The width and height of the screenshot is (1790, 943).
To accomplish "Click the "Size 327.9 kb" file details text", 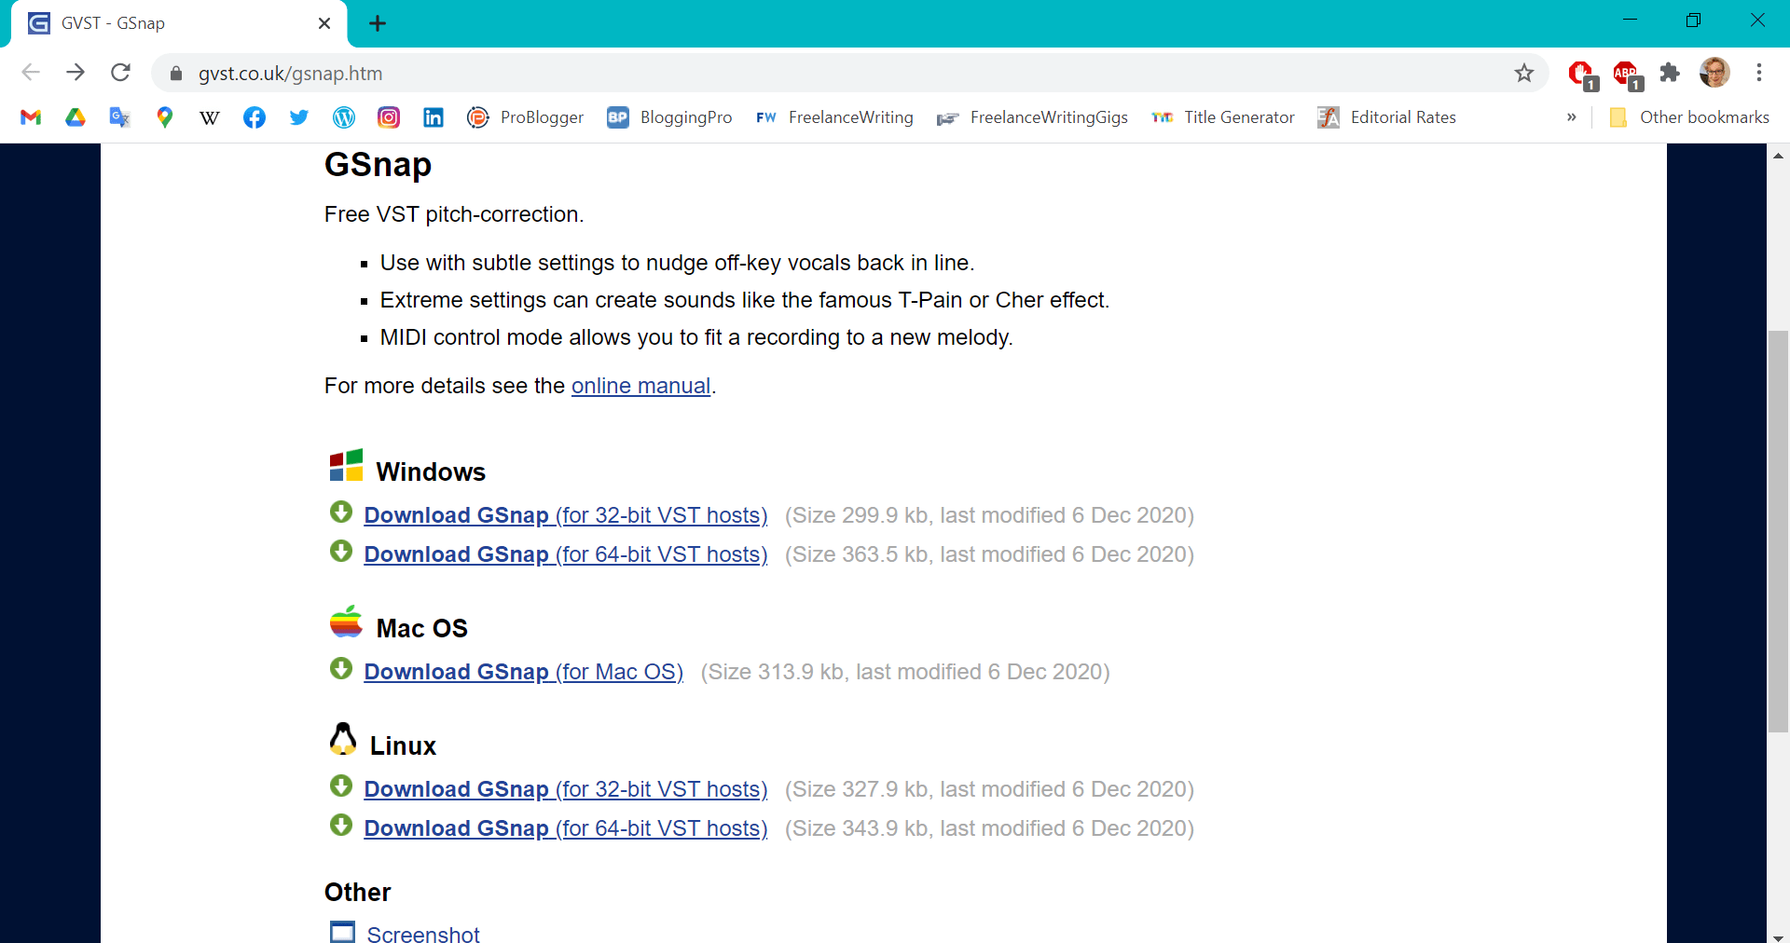I will click(x=989, y=789).
